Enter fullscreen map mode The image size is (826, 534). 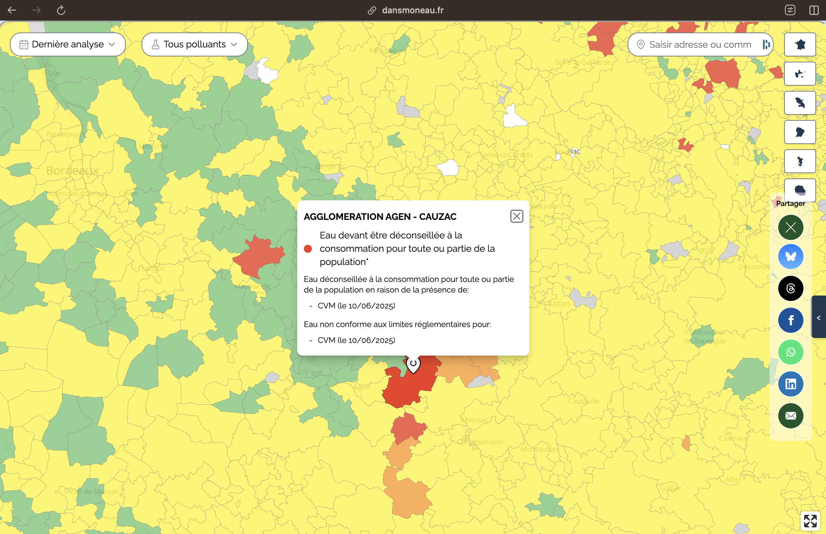pyautogui.click(x=811, y=520)
